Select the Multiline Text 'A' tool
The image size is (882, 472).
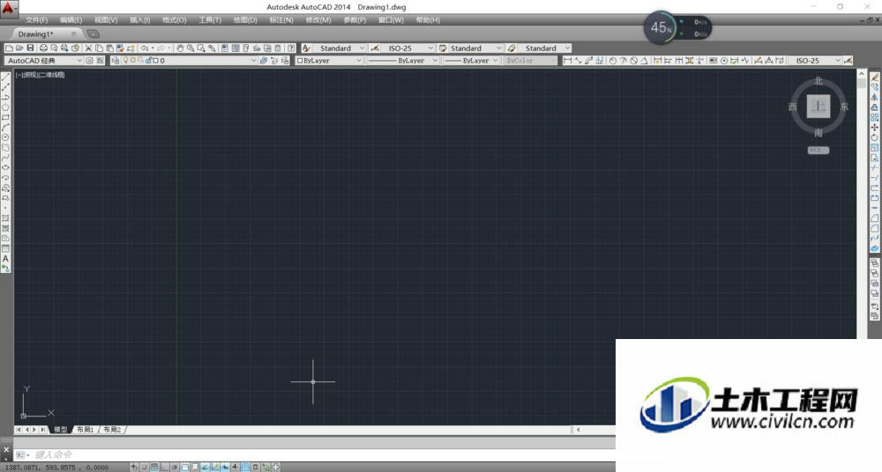click(x=5, y=259)
